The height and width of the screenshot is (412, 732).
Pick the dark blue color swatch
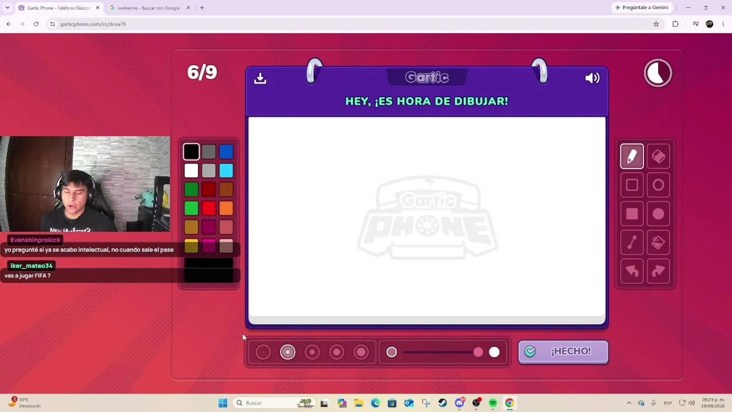[226, 152]
